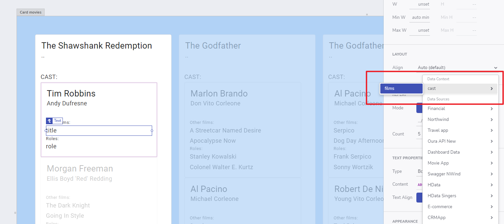Select A Streetcar Named Desire film text
The image size is (504, 224).
[x=225, y=131]
